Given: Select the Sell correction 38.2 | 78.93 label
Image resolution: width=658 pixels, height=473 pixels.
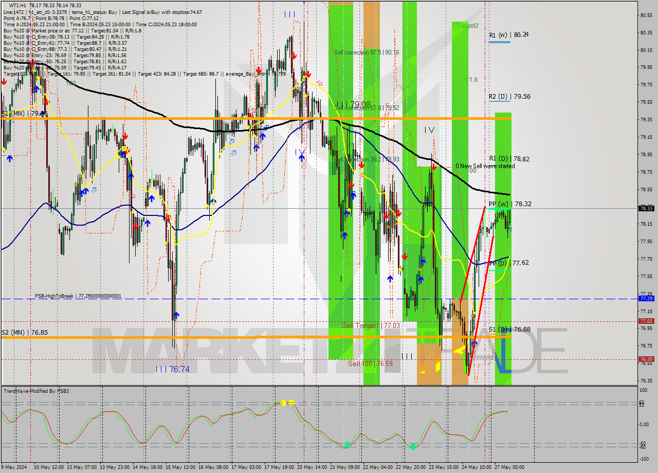Looking at the screenshot, I should [x=367, y=159].
